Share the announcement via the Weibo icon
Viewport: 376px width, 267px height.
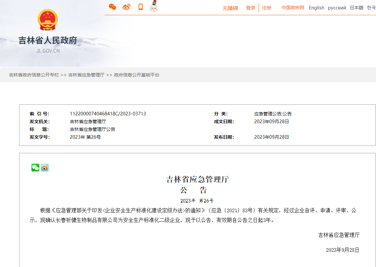pyautogui.click(x=44, y=168)
